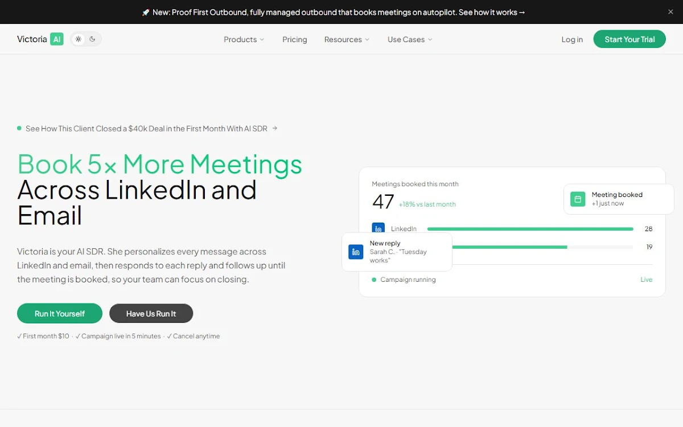Click the 'New reply' Sarah C. notification card

click(397, 252)
